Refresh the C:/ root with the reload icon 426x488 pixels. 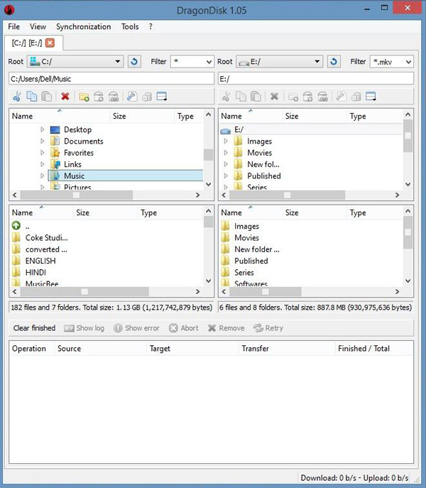click(134, 62)
